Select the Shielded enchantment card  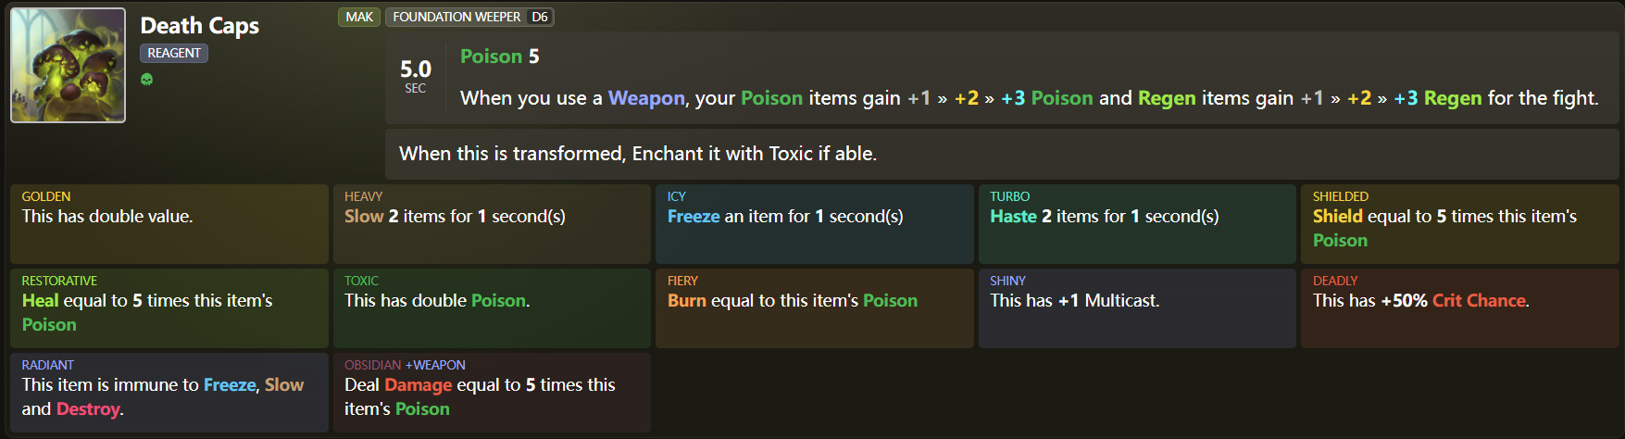tap(1459, 223)
